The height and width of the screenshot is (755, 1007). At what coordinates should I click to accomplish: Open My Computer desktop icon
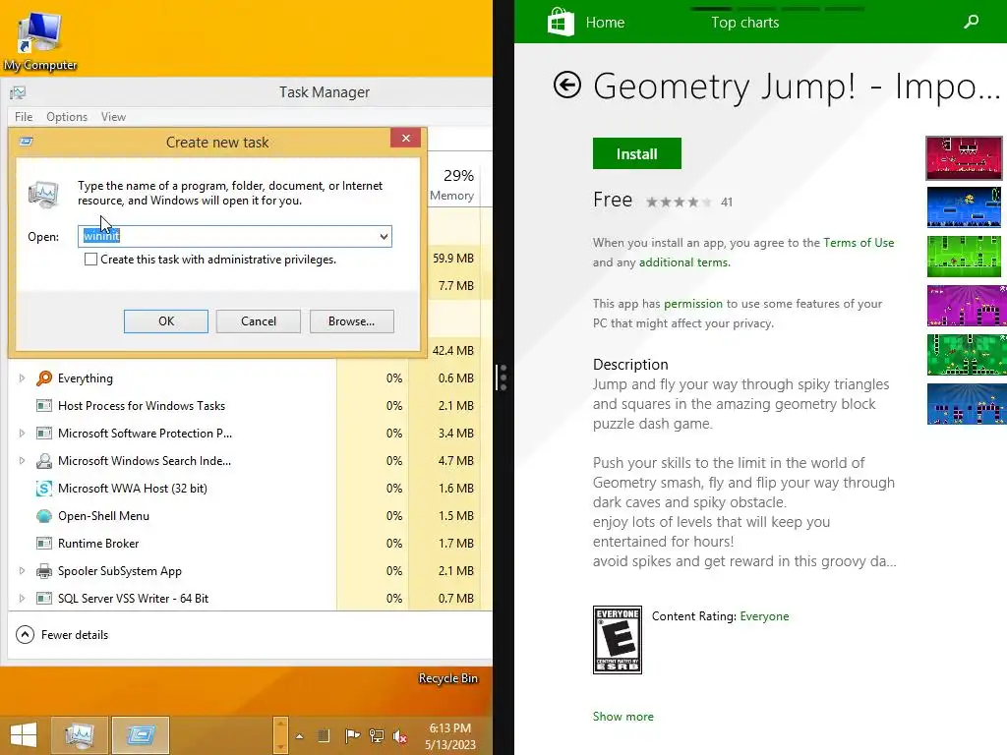39,39
